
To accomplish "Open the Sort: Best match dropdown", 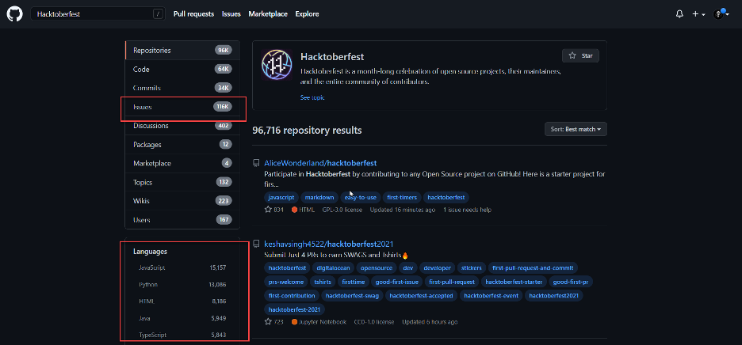I will [x=576, y=129].
